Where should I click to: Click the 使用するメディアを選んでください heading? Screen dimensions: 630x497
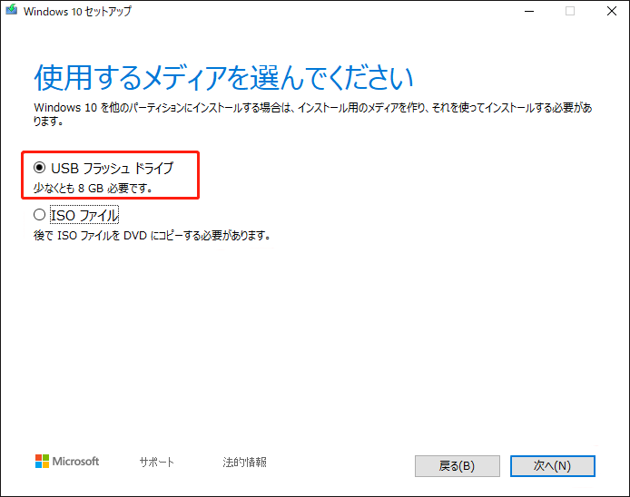[x=223, y=77]
